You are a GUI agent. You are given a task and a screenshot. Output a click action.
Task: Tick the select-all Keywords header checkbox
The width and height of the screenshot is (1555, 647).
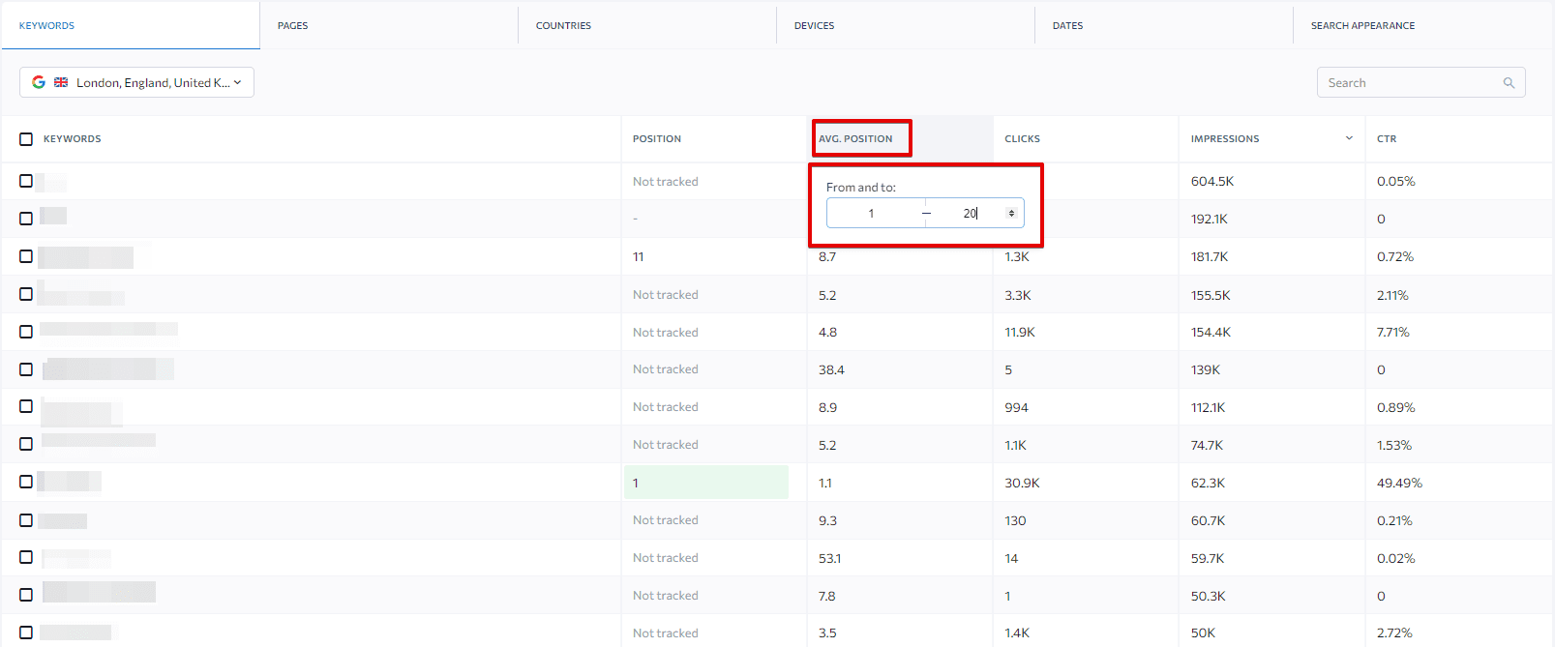pyautogui.click(x=26, y=139)
